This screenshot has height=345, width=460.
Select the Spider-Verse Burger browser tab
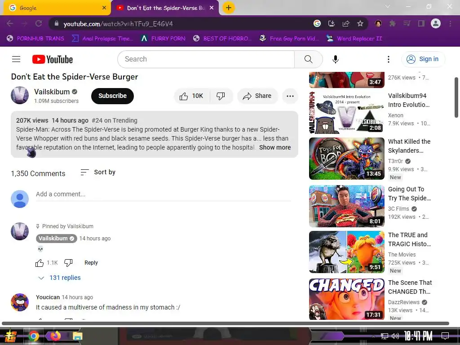[164, 8]
